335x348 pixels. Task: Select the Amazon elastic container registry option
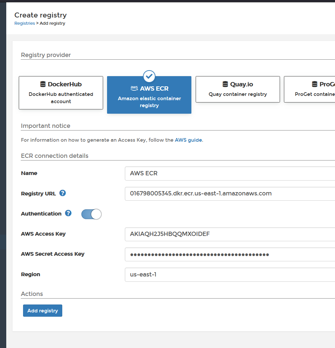coord(149,95)
